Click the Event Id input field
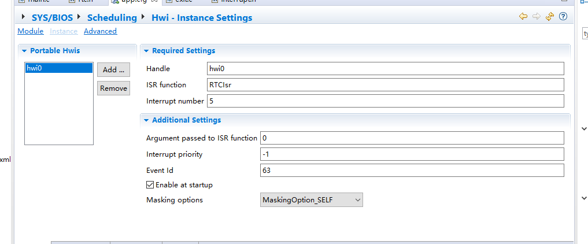588x244 pixels. click(x=412, y=171)
